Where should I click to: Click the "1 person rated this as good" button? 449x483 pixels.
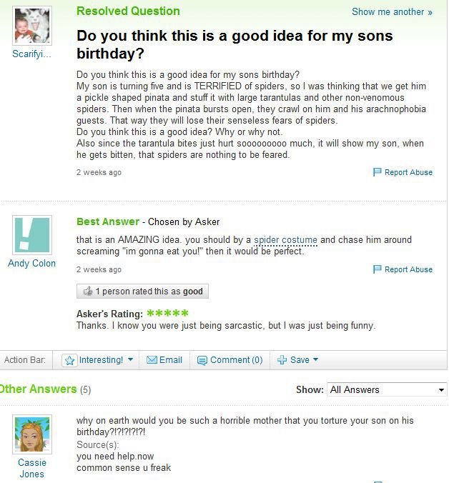(142, 292)
